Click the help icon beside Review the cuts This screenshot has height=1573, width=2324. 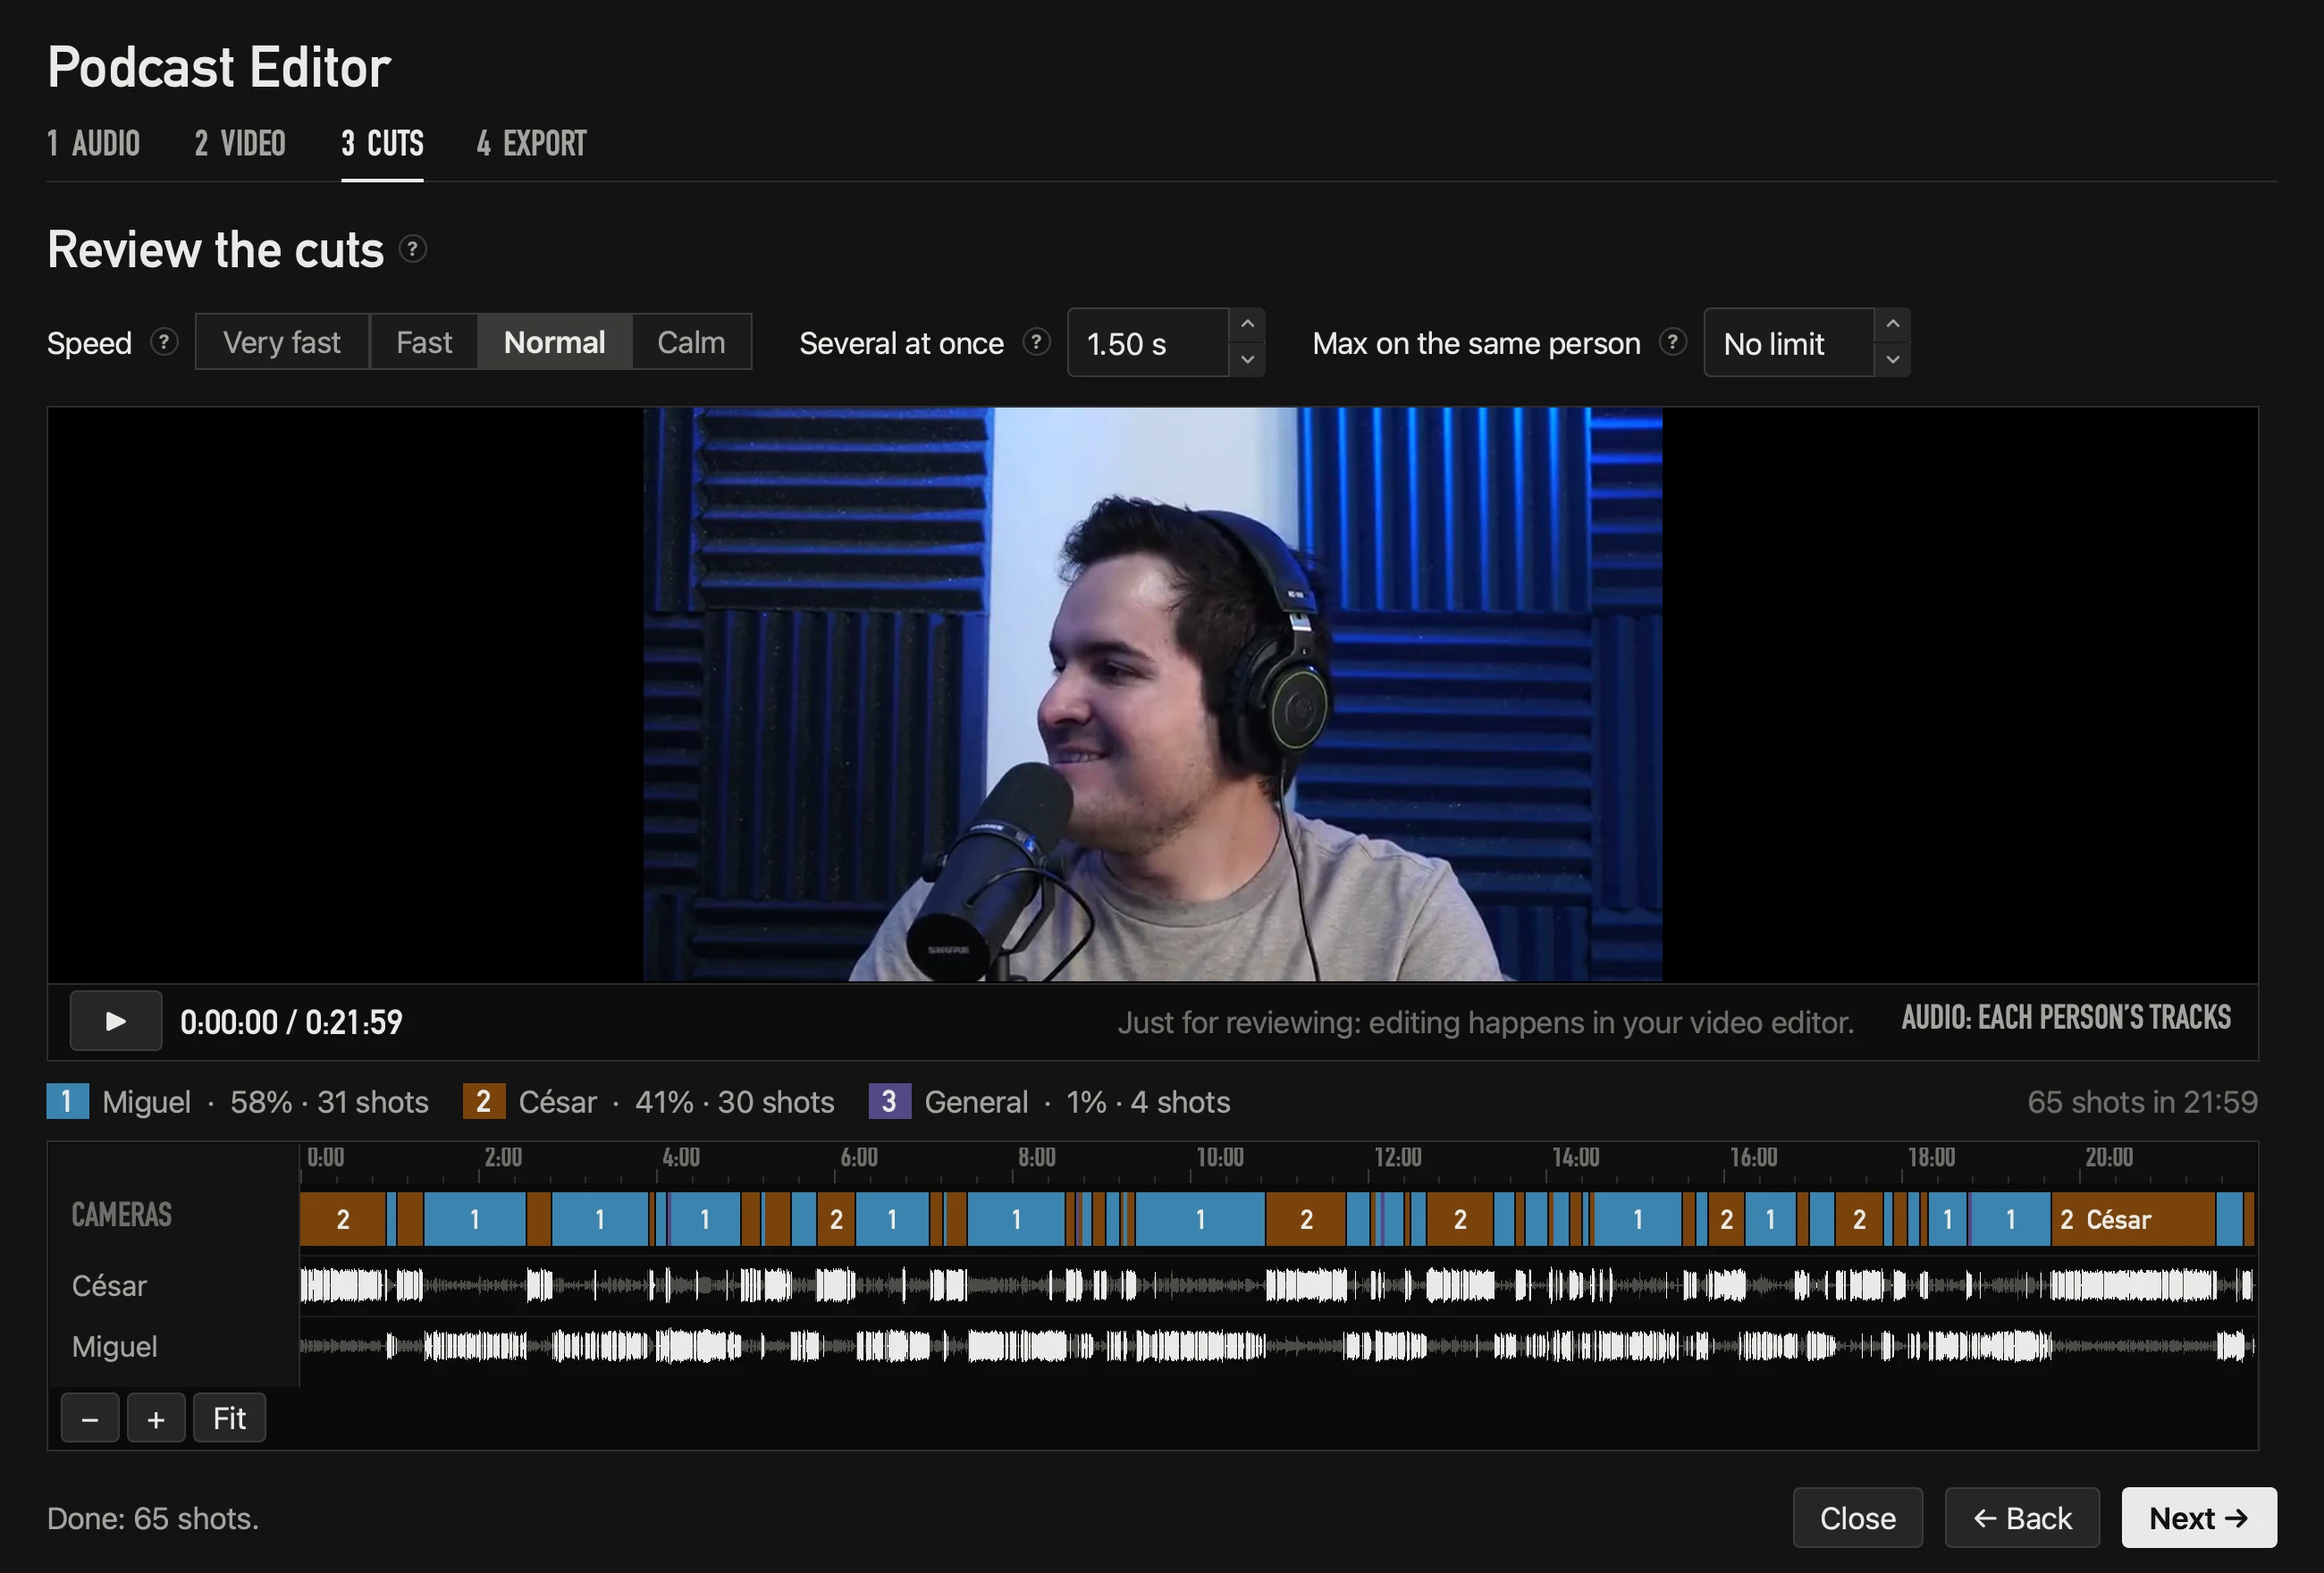coord(412,248)
